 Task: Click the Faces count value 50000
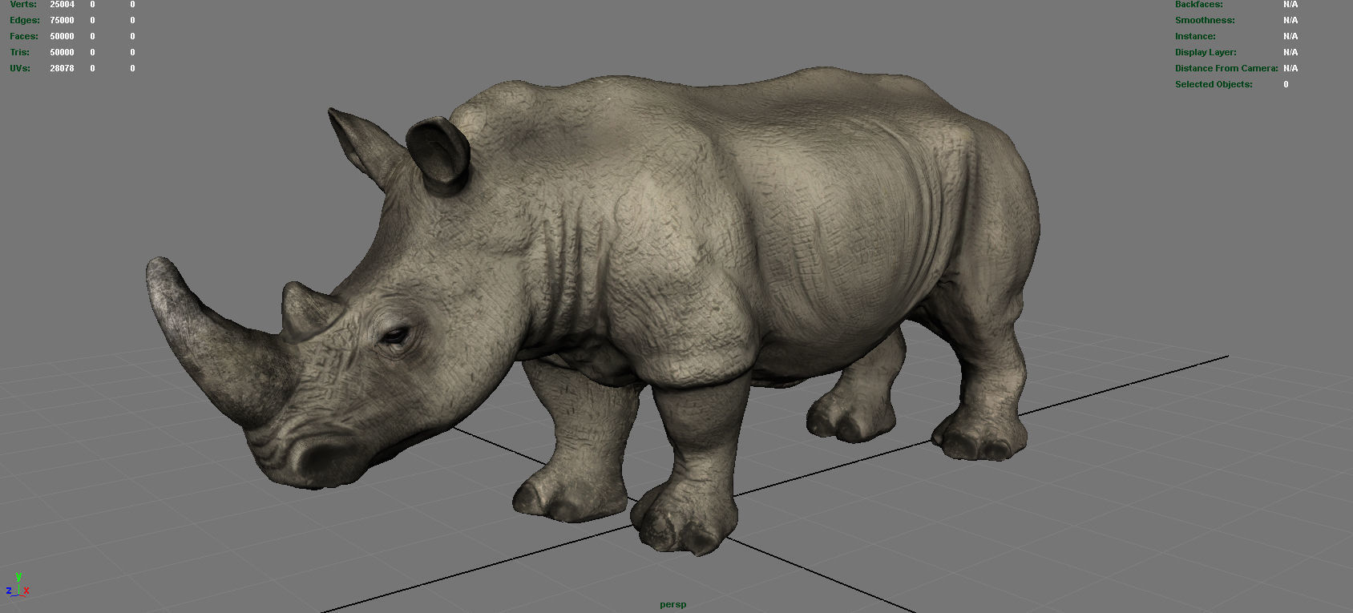click(62, 36)
